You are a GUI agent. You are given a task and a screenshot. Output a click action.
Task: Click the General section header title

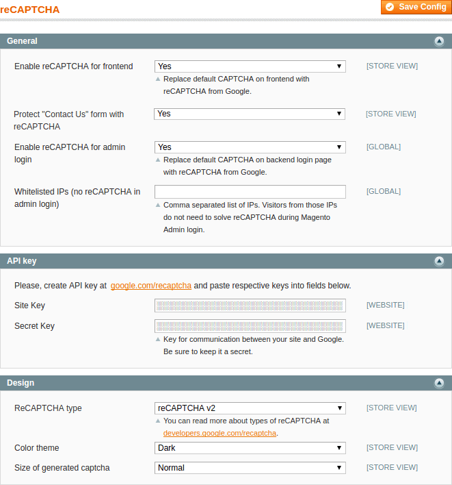[x=22, y=41]
